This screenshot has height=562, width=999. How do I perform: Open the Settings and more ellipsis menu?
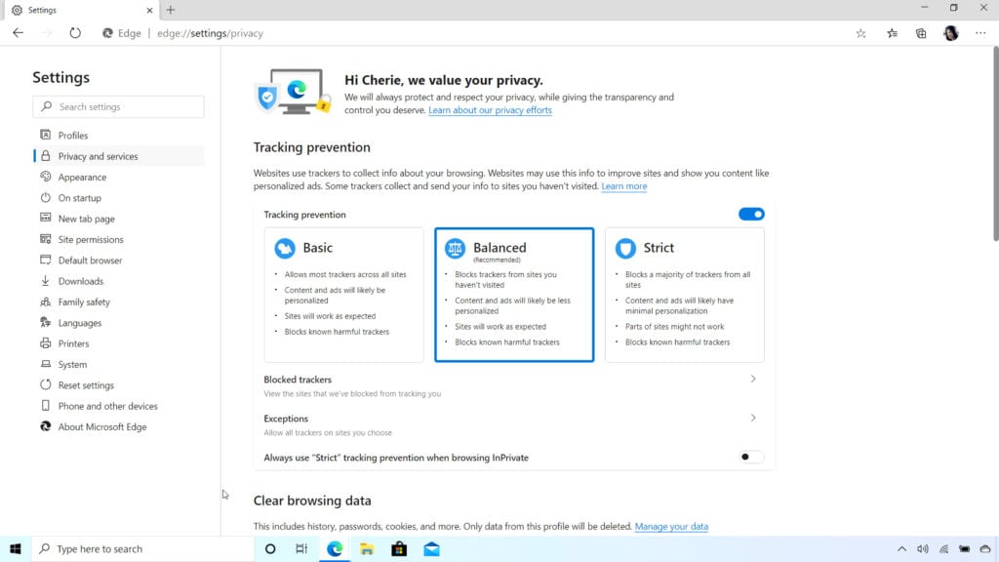click(980, 33)
